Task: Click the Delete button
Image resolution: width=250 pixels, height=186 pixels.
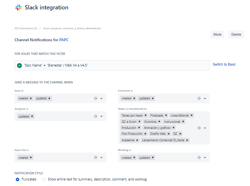Action: 236,34
